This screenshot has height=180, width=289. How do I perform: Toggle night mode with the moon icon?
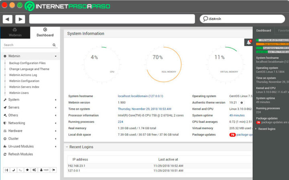click(13, 170)
